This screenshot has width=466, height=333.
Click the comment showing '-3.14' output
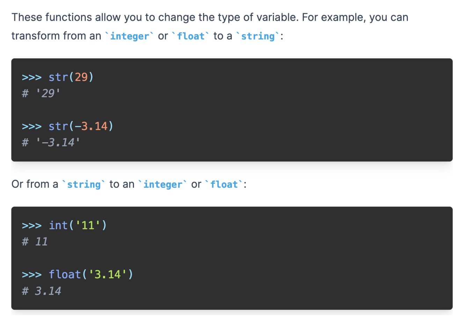[51, 142]
